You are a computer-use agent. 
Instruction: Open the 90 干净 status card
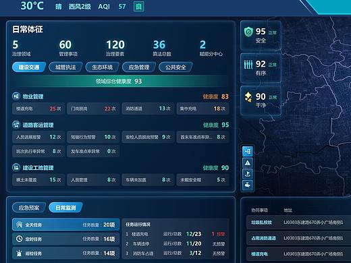coord(261,100)
